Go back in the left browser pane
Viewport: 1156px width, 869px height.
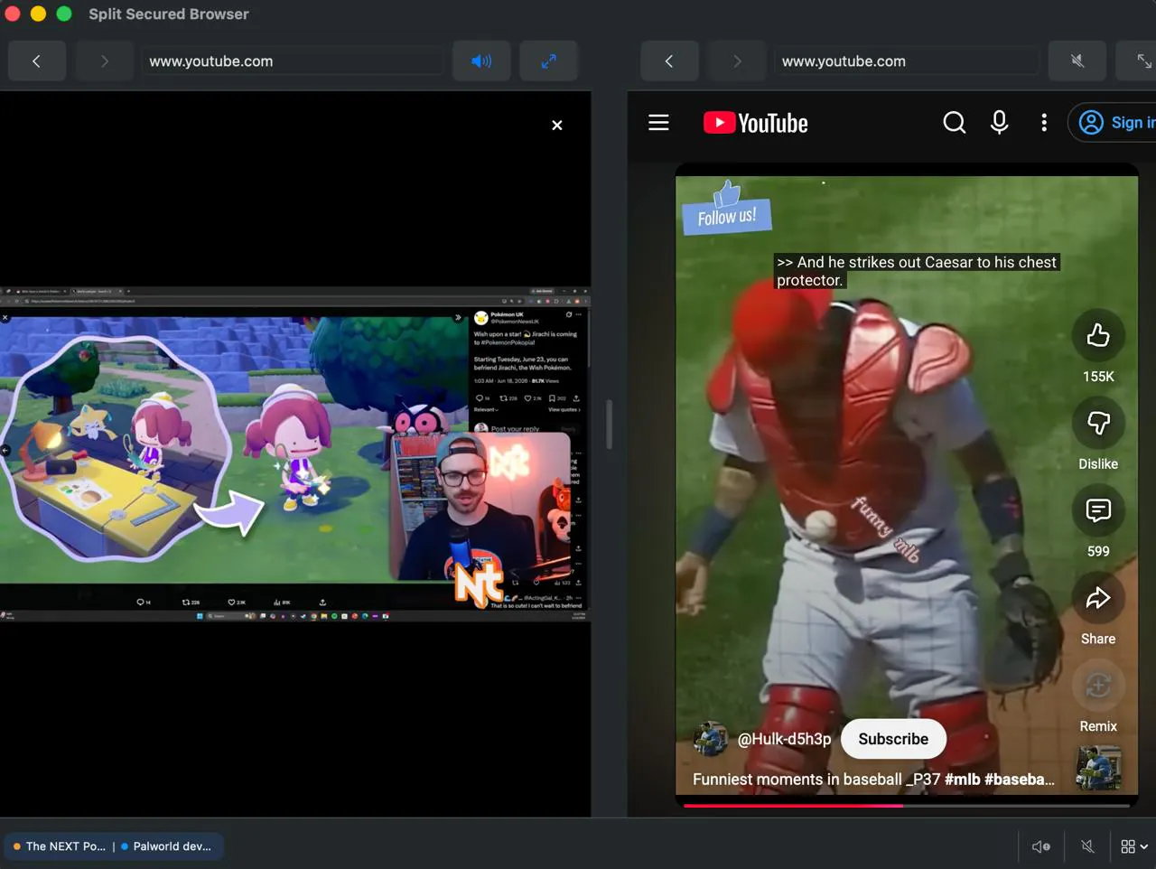pos(36,61)
